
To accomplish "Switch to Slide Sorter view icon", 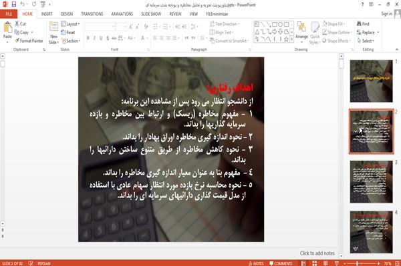I will (314, 263).
